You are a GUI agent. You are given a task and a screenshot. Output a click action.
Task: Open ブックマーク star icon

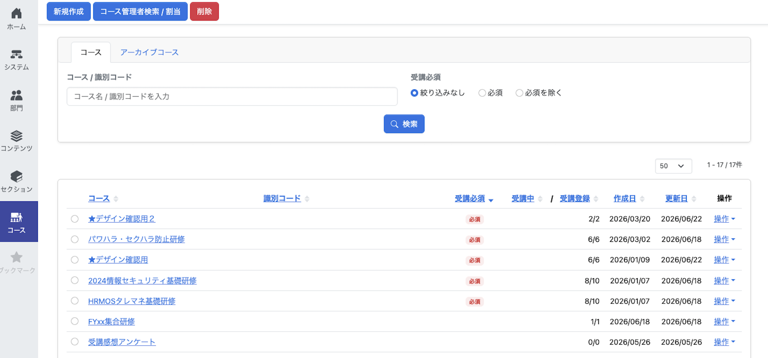click(17, 257)
